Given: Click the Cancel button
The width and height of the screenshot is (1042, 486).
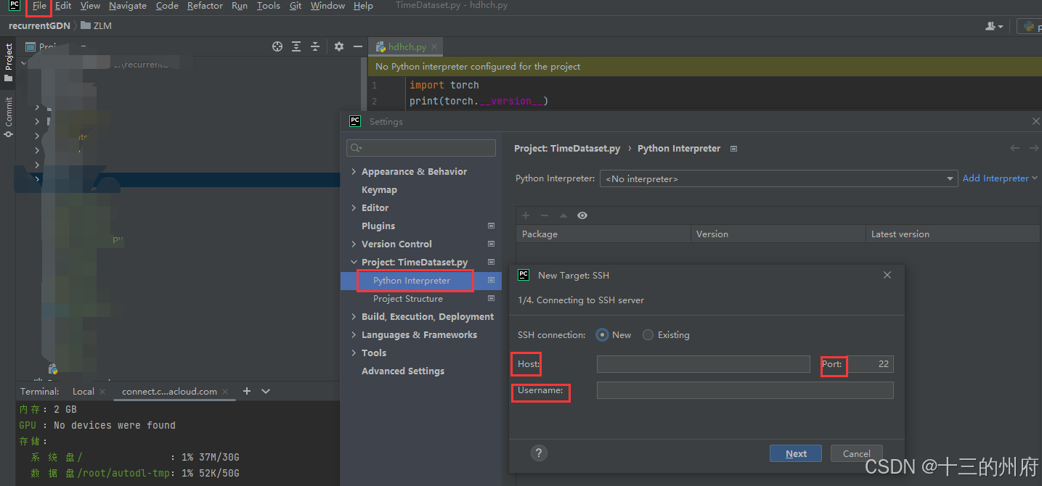Looking at the screenshot, I should coord(857,454).
